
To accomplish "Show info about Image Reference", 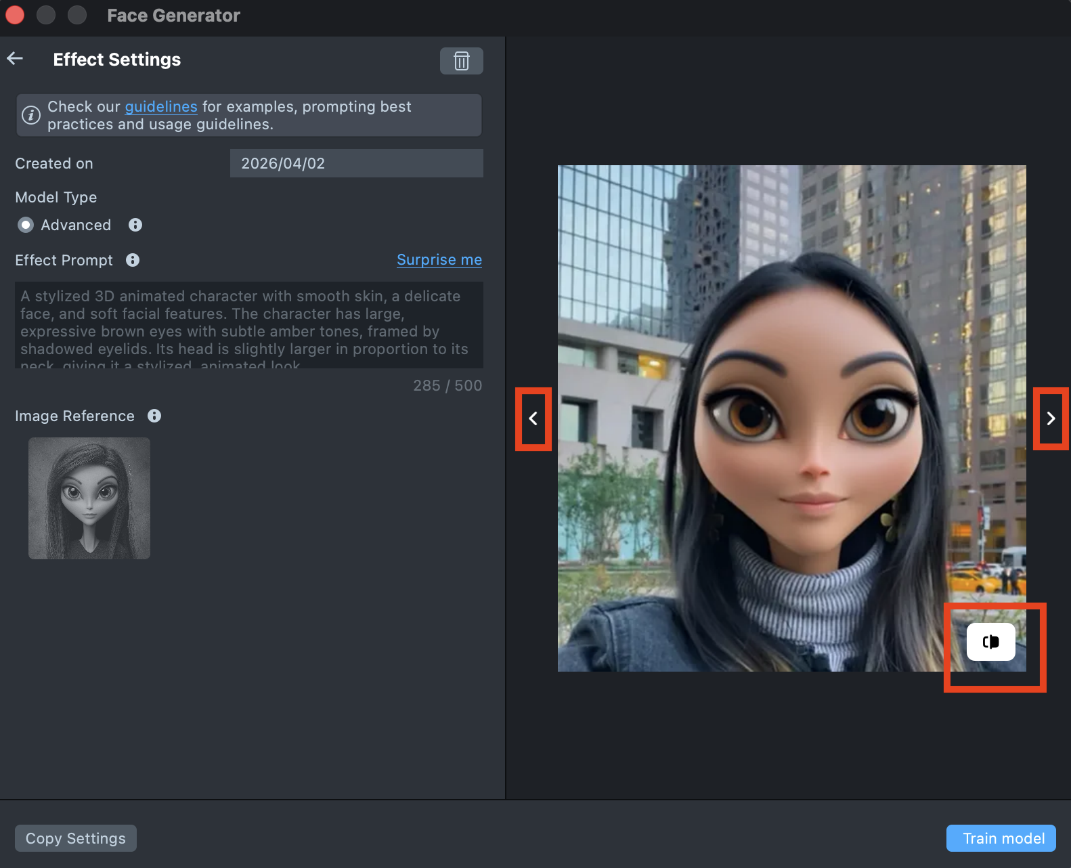I will pos(154,416).
